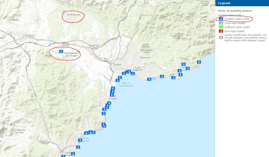Click the La Bouverie label on map

click(x=74, y=15)
